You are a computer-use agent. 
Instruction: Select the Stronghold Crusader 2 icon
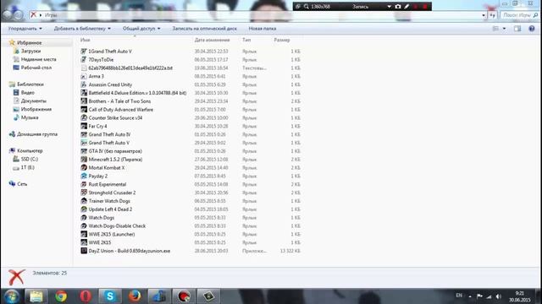pyautogui.click(x=84, y=193)
